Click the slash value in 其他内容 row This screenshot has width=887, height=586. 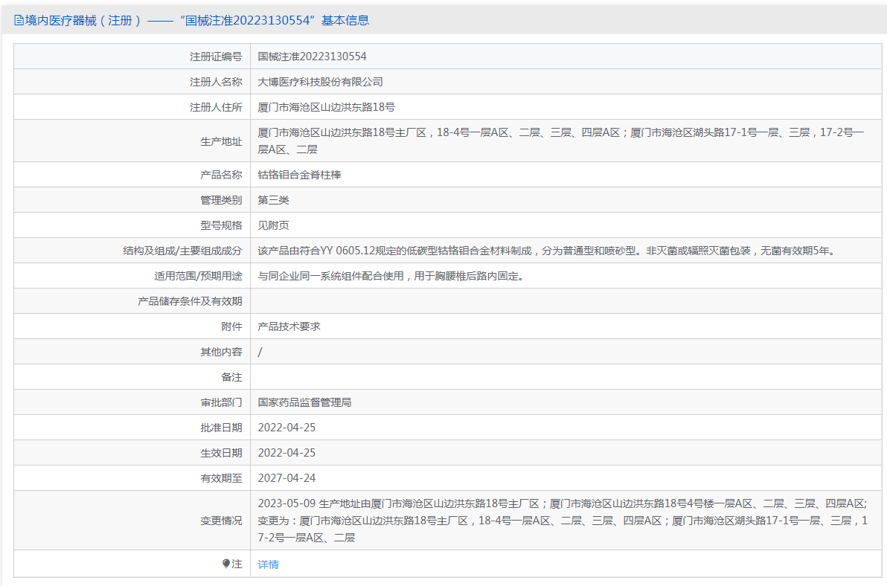(x=260, y=352)
